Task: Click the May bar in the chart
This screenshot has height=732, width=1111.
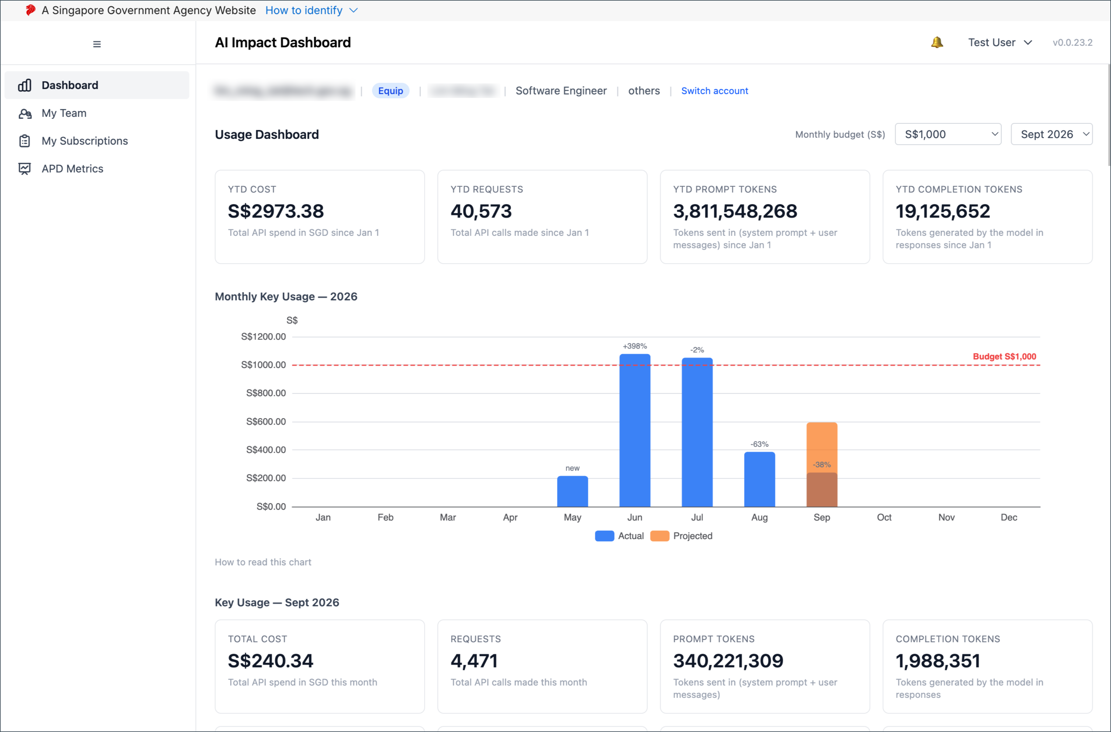Action: pyautogui.click(x=573, y=492)
